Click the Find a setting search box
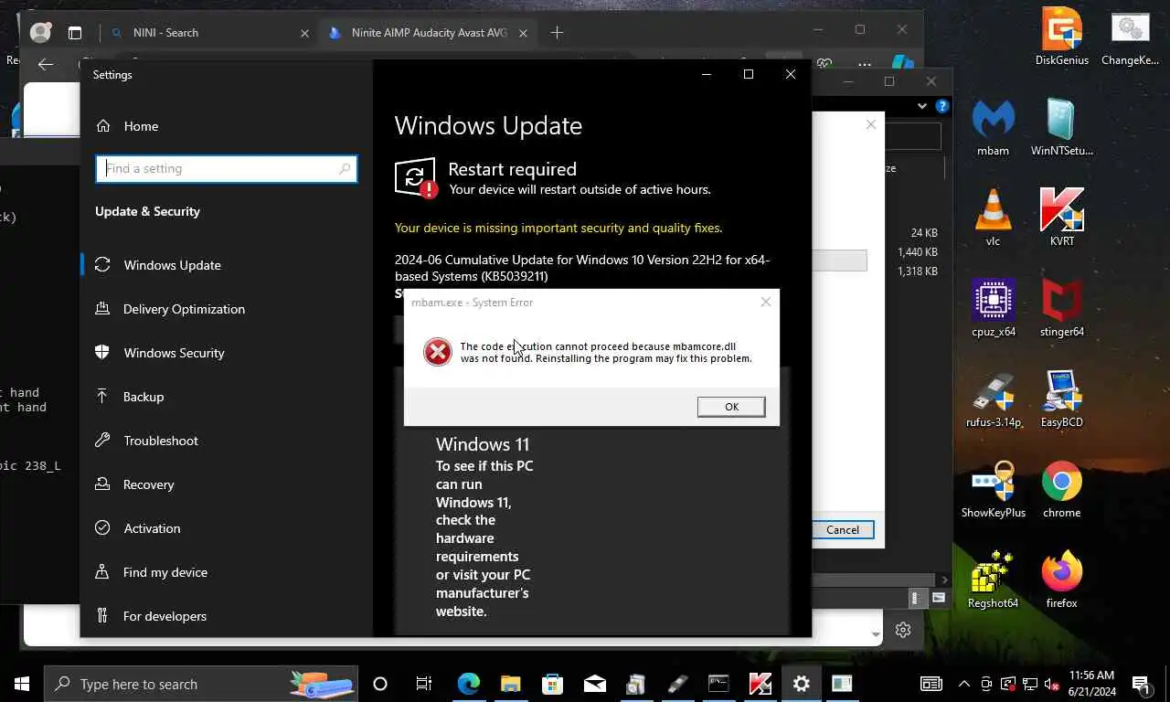 [x=226, y=168]
